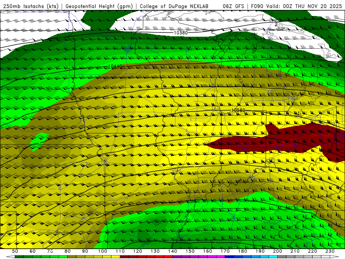Click the 180 value on the color scale
The width and height of the screenshot is (345, 259).
(242, 251)
